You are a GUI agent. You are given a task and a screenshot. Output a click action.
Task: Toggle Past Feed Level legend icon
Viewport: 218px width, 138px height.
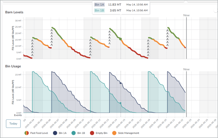coord(26,133)
